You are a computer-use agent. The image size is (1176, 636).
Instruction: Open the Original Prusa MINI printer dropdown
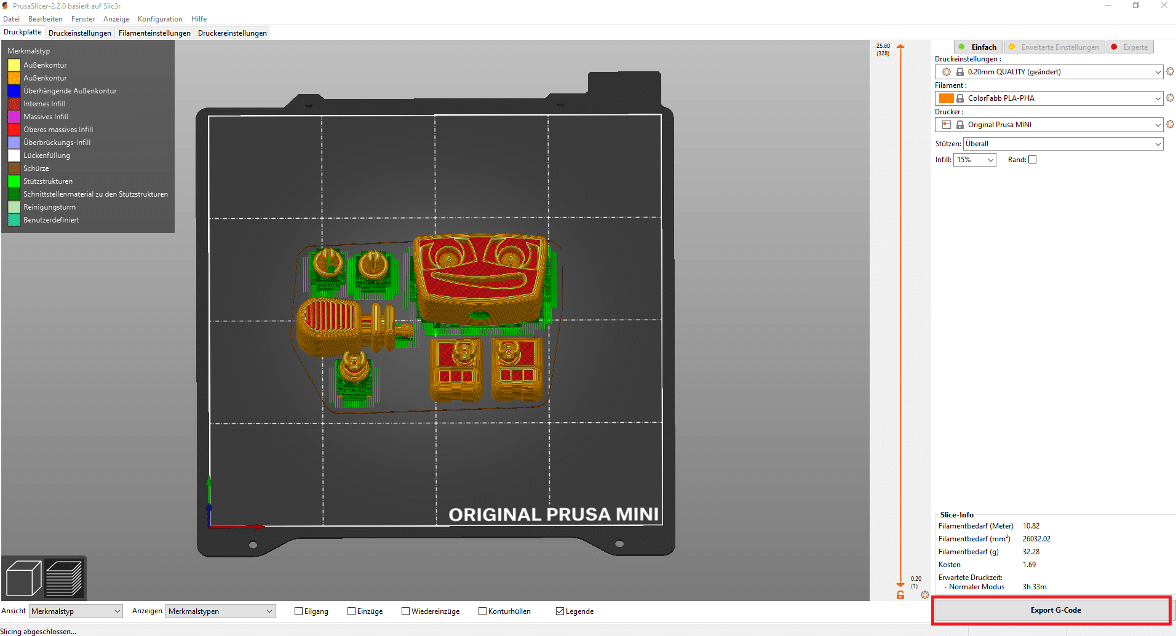1049,125
